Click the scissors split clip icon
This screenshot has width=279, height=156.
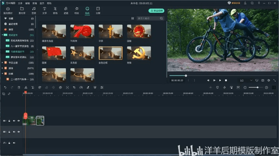pyautogui.click(x=26, y=87)
